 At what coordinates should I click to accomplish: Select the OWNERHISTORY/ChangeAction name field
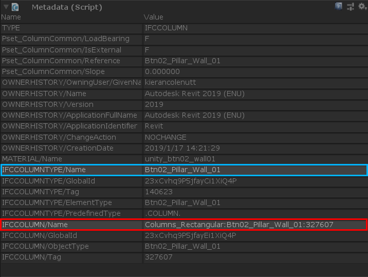[x=71, y=137]
